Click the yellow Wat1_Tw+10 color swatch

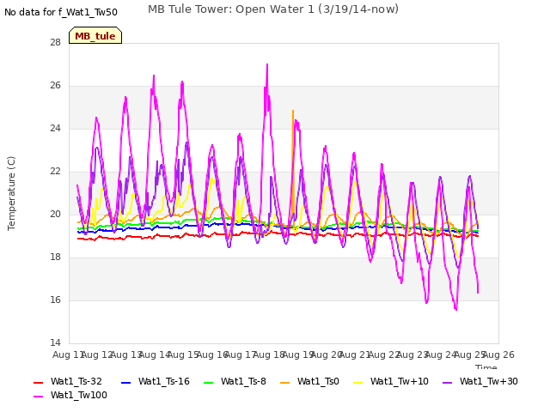tap(357, 383)
